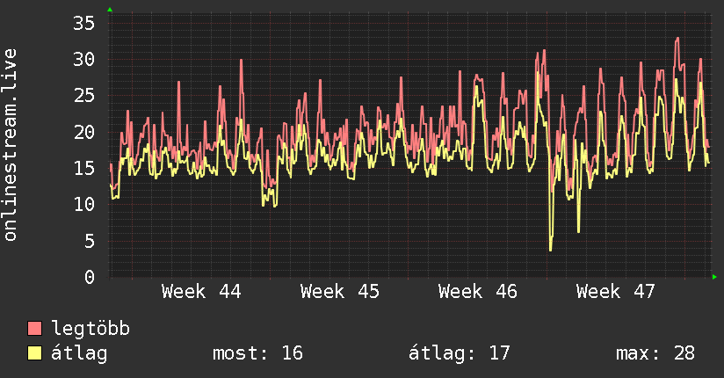Click the 'átlag: 17' average value
724x378 pixels.
pos(460,353)
